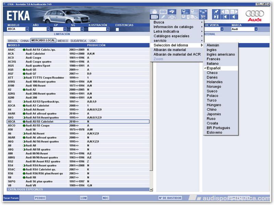Image resolution: width=274 pixels, height=205 pixels.
Task: Open the ELSA toolbar icon
Action: (185, 12)
